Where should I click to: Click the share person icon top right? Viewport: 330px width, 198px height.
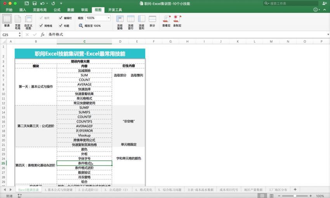[x=324, y=3]
